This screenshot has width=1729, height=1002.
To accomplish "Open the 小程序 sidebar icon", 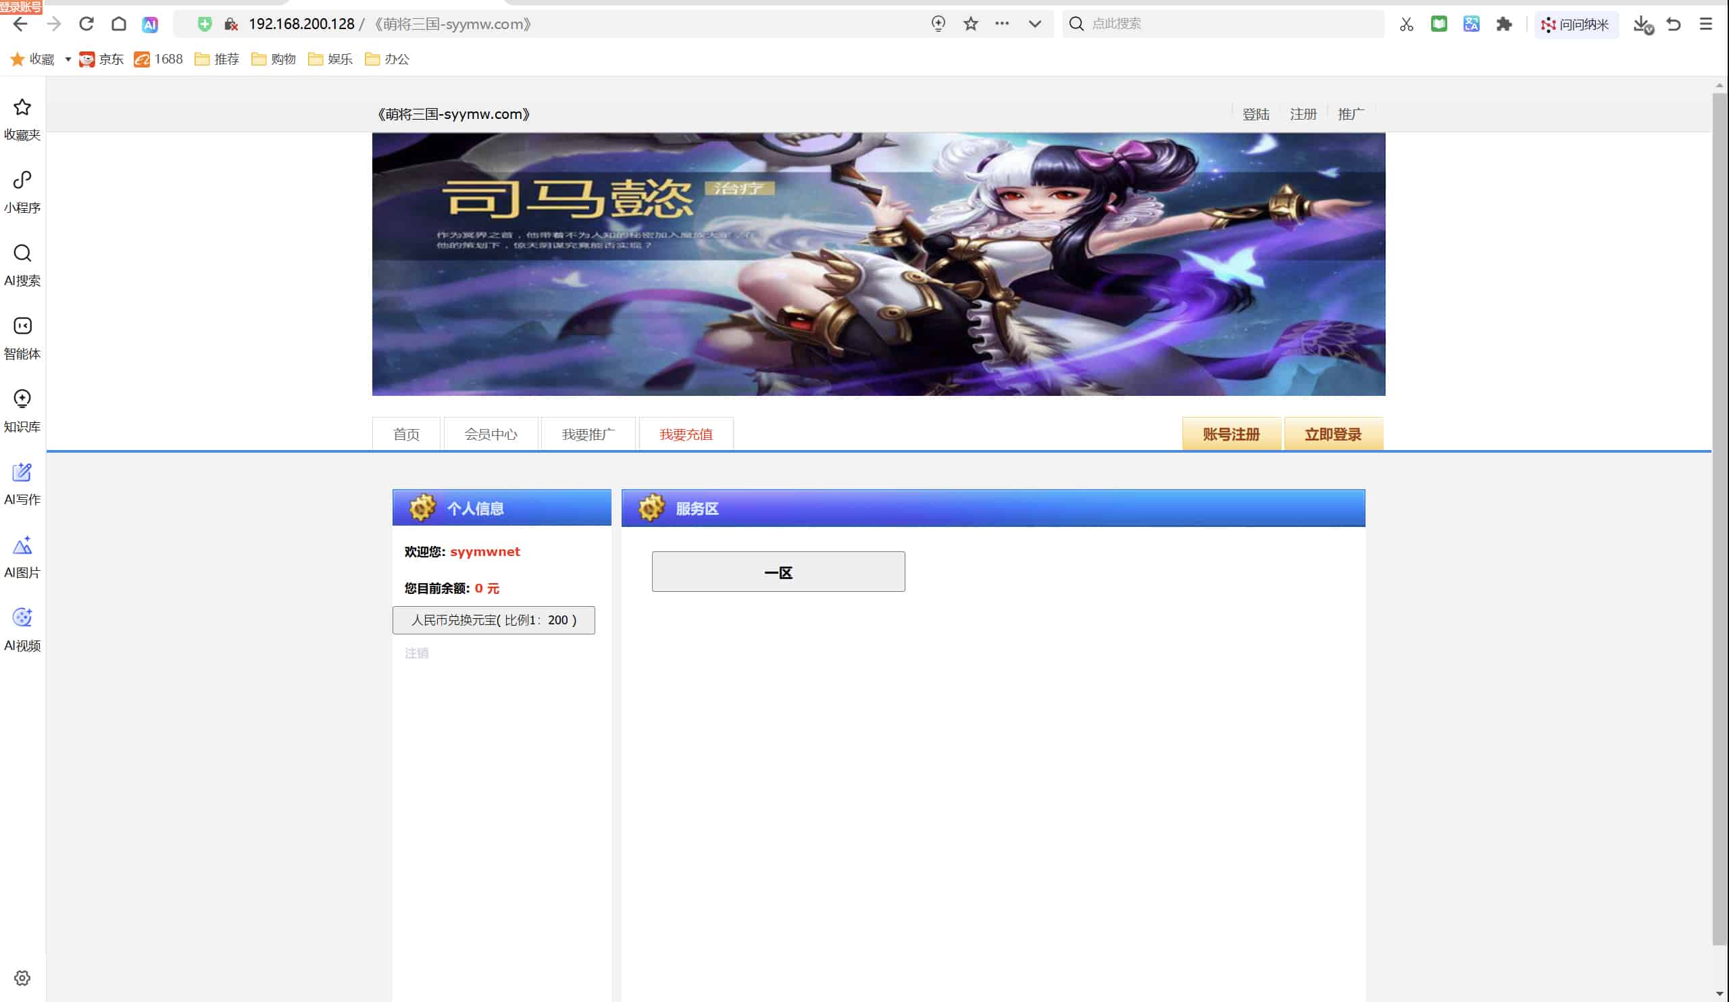I will click(x=22, y=193).
